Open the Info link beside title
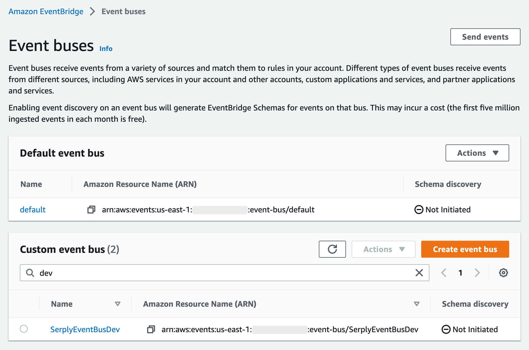The width and height of the screenshot is (529, 350). click(x=106, y=49)
